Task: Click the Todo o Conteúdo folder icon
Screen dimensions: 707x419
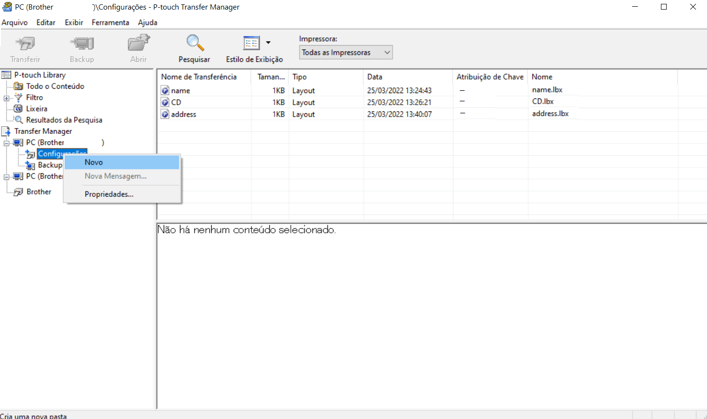Action: pyautogui.click(x=18, y=86)
